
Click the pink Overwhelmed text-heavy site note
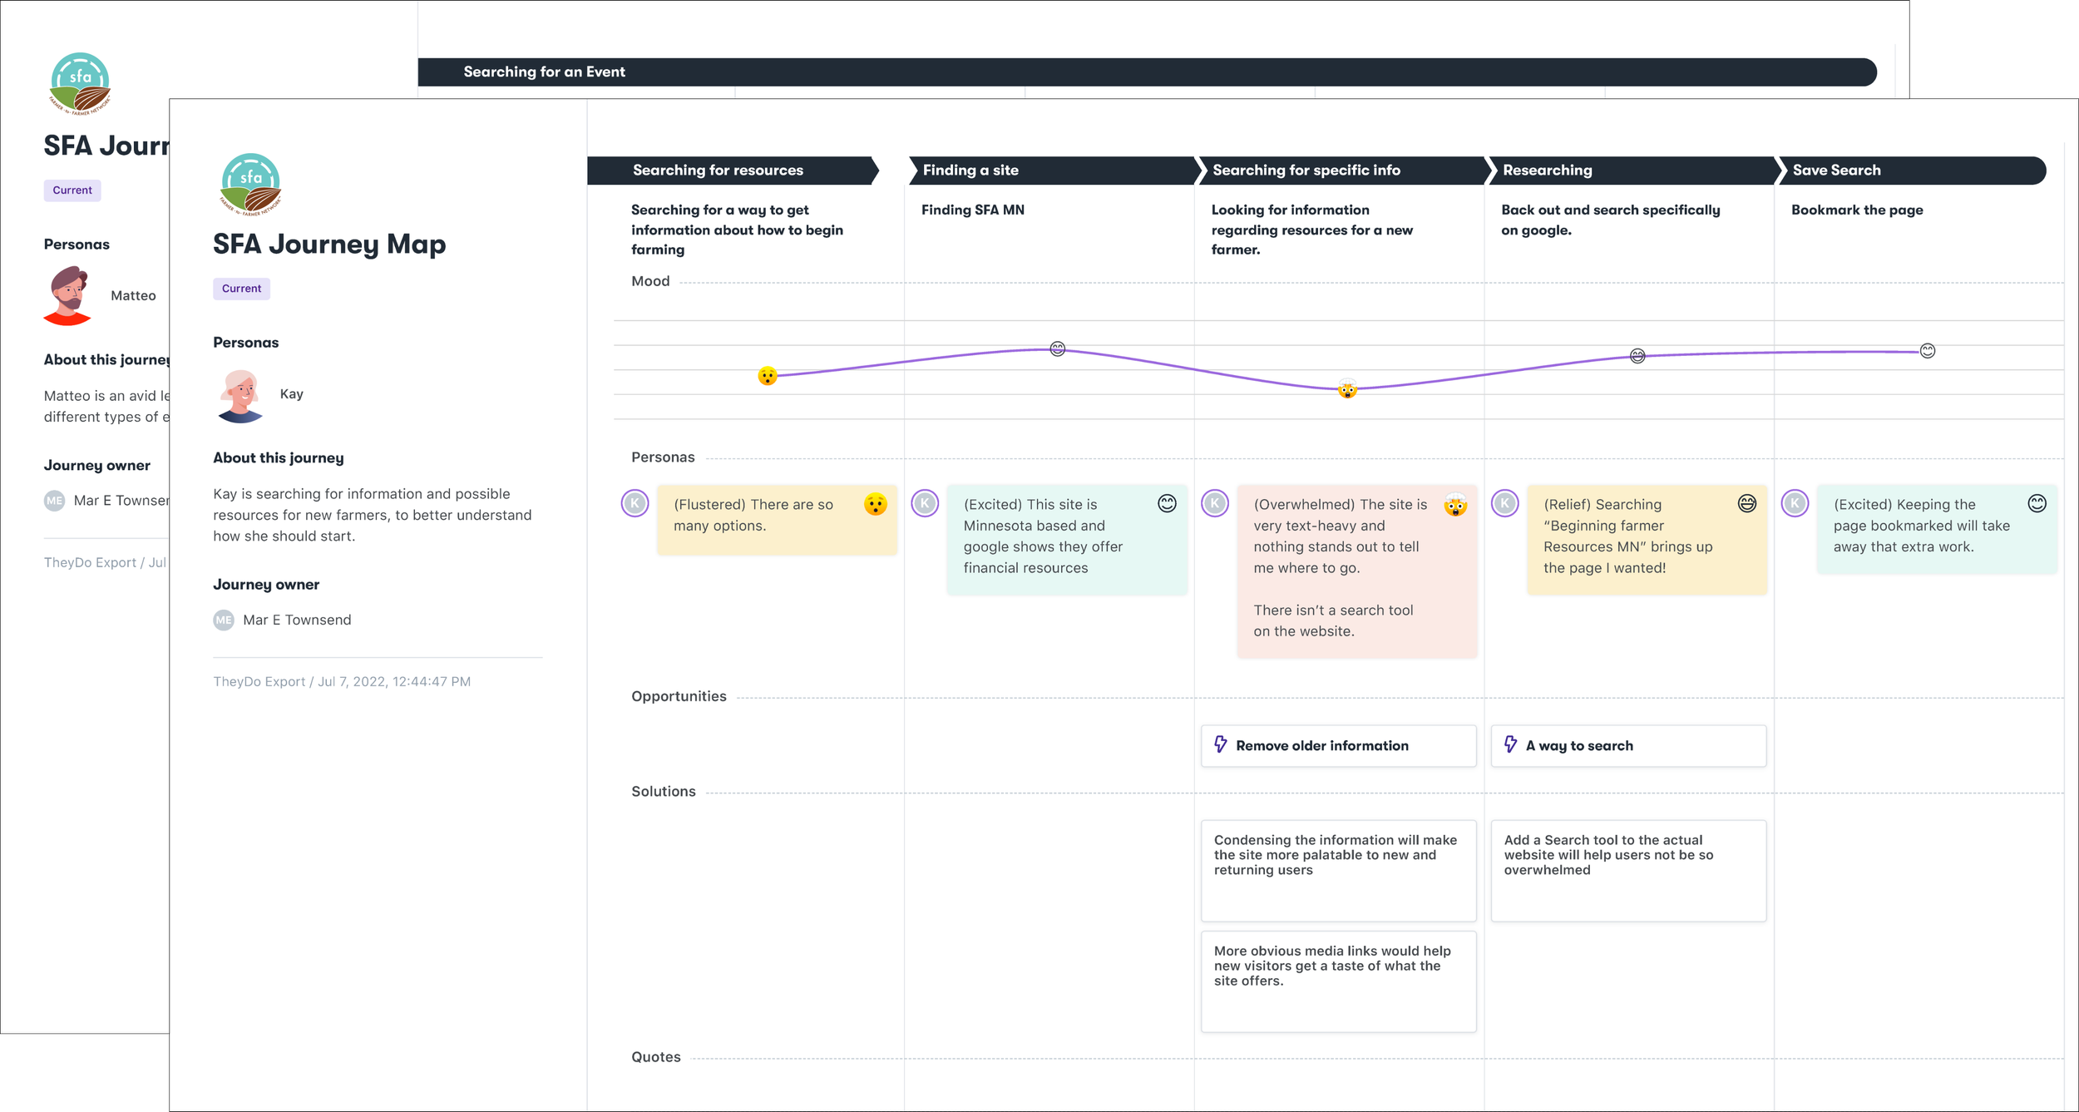click(1356, 571)
